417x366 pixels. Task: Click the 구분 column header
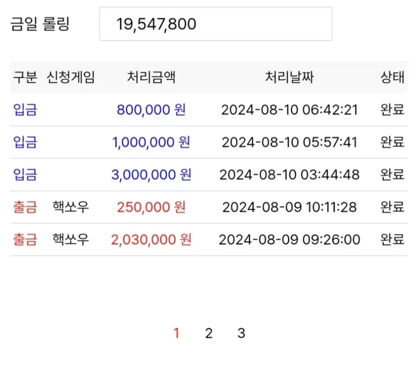tap(25, 78)
